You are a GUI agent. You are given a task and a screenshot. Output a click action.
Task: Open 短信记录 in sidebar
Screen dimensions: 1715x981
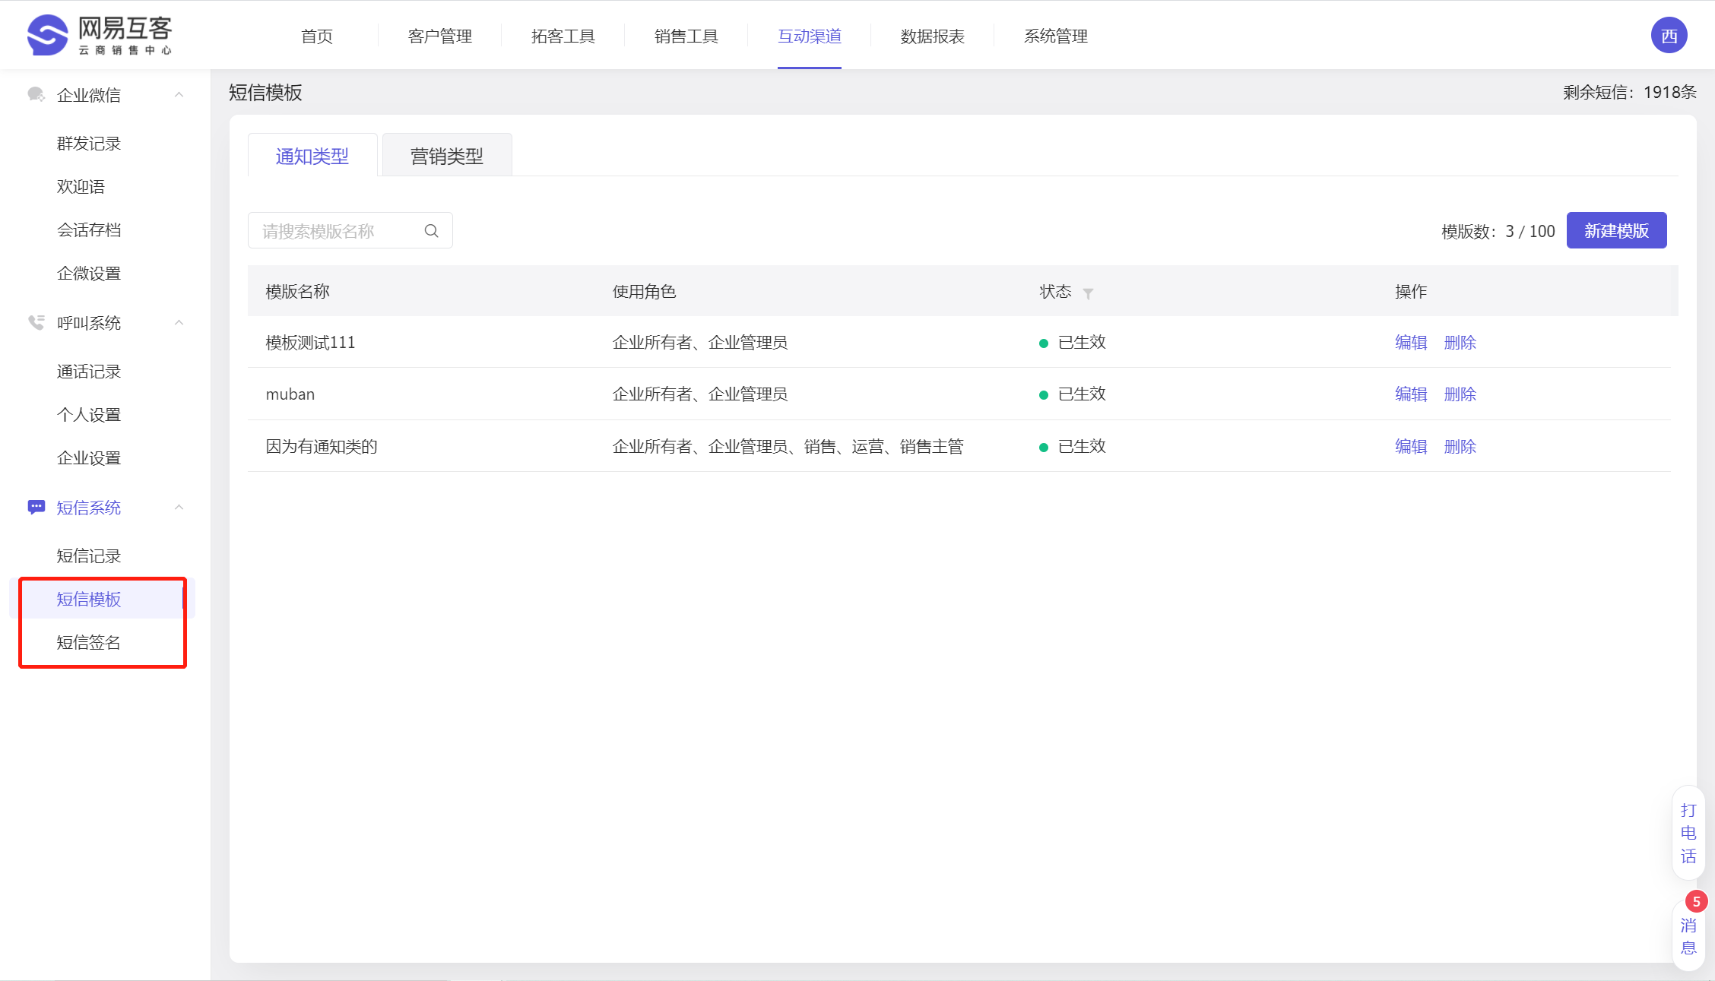click(89, 555)
